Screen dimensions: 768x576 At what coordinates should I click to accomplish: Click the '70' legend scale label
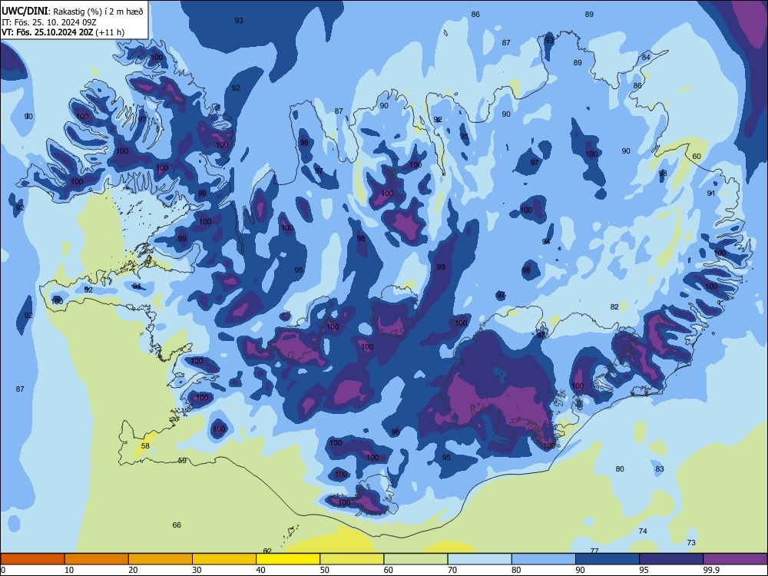click(x=452, y=570)
